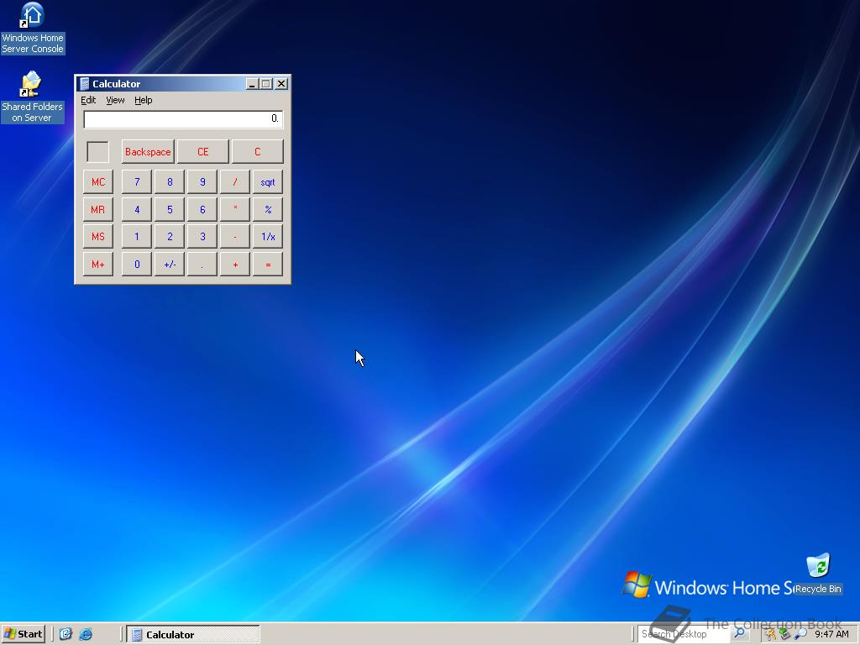860x645 pixels.
Task: Click the Show Desktop quick launch icon
Action: click(x=66, y=634)
